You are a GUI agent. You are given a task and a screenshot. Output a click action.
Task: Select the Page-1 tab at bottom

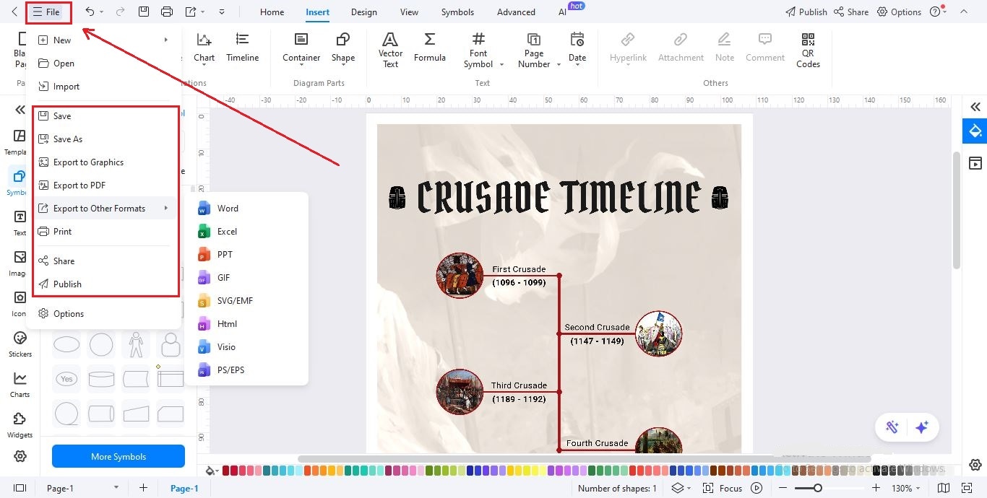click(184, 489)
